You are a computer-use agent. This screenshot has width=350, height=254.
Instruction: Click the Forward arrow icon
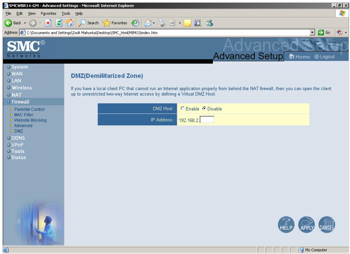click(x=33, y=23)
